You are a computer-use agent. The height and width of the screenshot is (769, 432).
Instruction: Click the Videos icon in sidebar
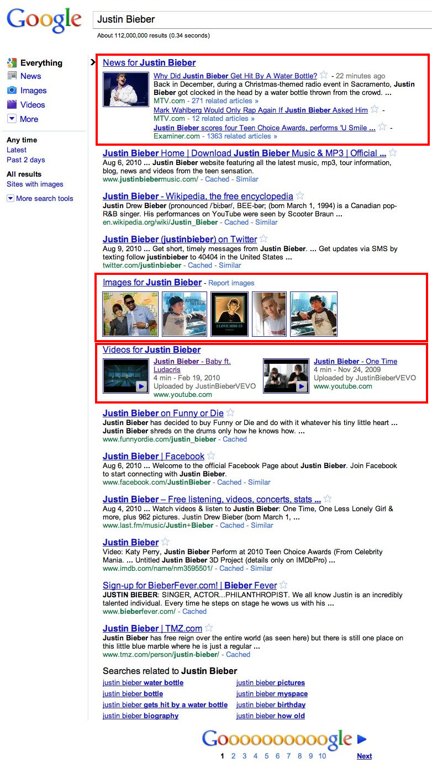click(12, 104)
